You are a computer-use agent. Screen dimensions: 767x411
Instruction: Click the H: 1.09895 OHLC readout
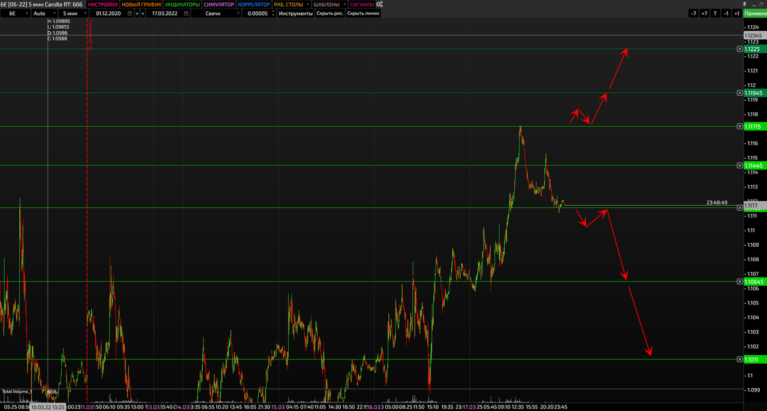tap(59, 21)
